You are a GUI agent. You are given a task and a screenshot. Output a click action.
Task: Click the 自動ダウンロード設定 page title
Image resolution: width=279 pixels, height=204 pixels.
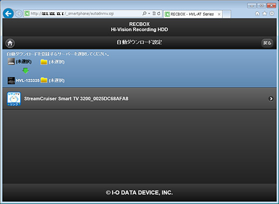pyautogui.click(x=139, y=42)
